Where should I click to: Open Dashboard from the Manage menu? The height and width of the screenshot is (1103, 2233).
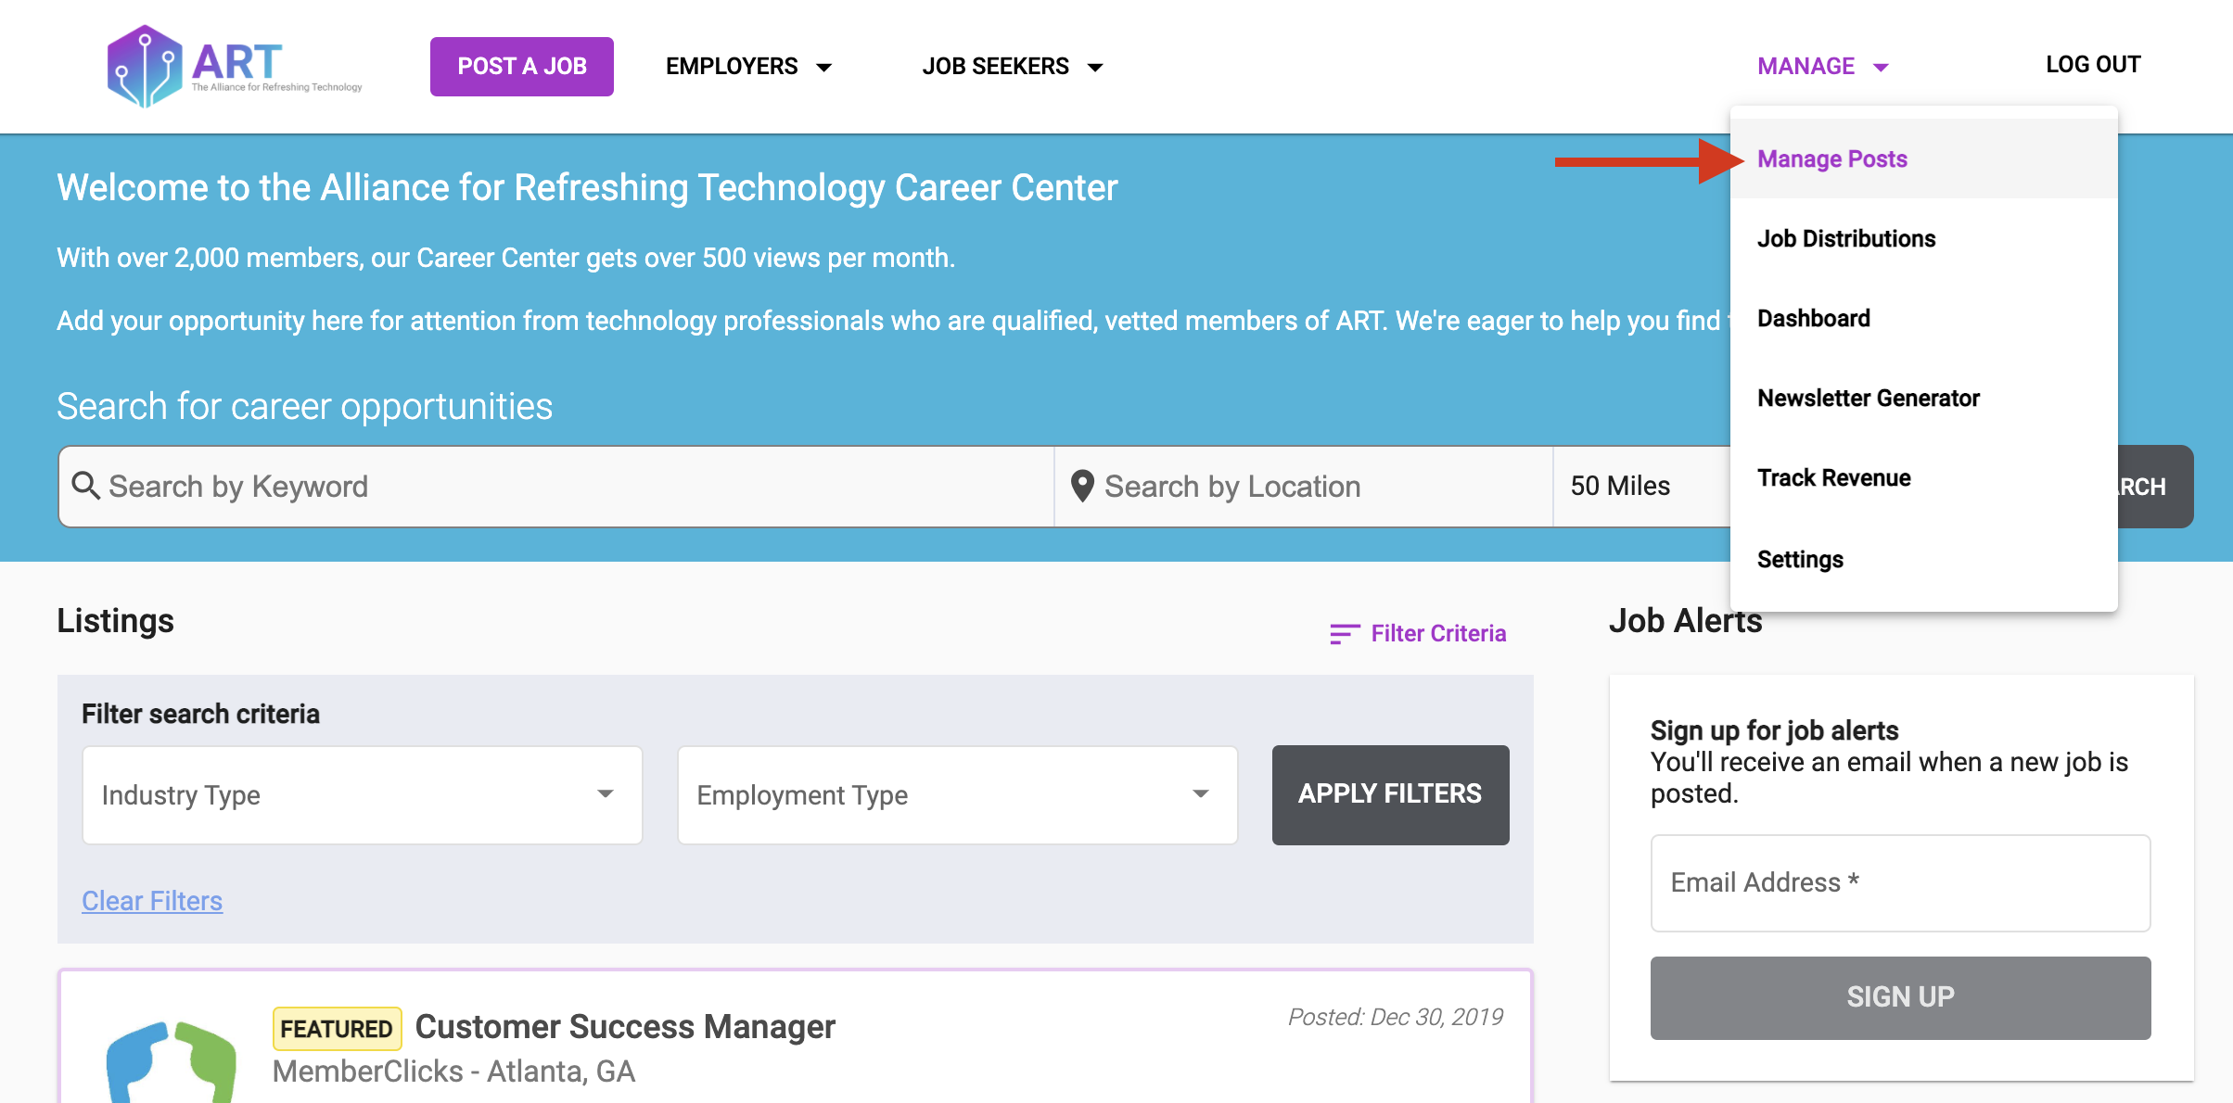[x=1813, y=318]
